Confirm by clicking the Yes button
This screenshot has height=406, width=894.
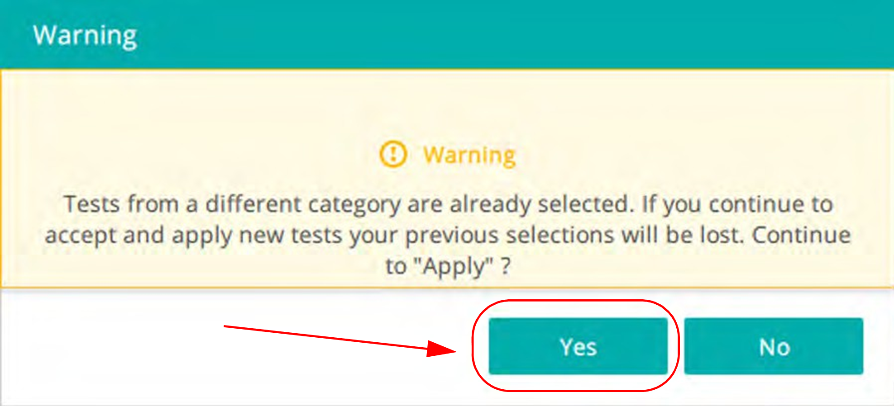[x=578, y=346]
